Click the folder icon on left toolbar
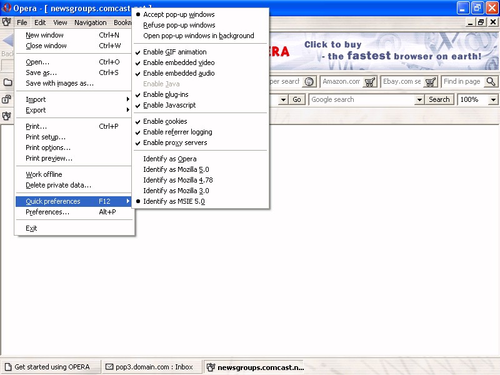 pos(7,82)
